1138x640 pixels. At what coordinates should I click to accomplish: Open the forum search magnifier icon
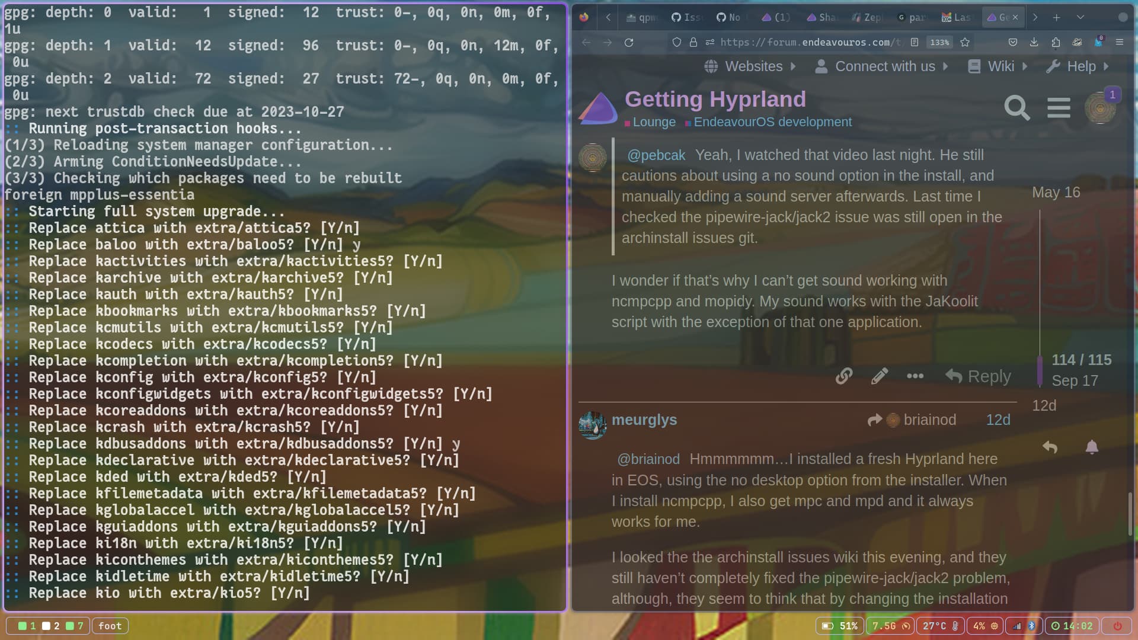point(1016,108)
